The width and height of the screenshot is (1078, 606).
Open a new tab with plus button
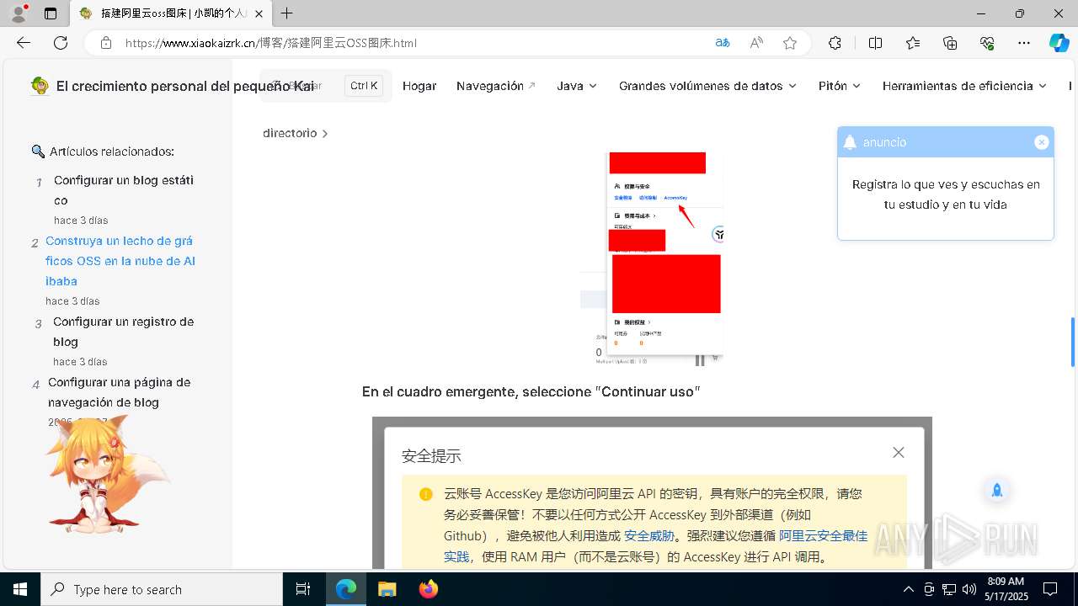(287, 13)
